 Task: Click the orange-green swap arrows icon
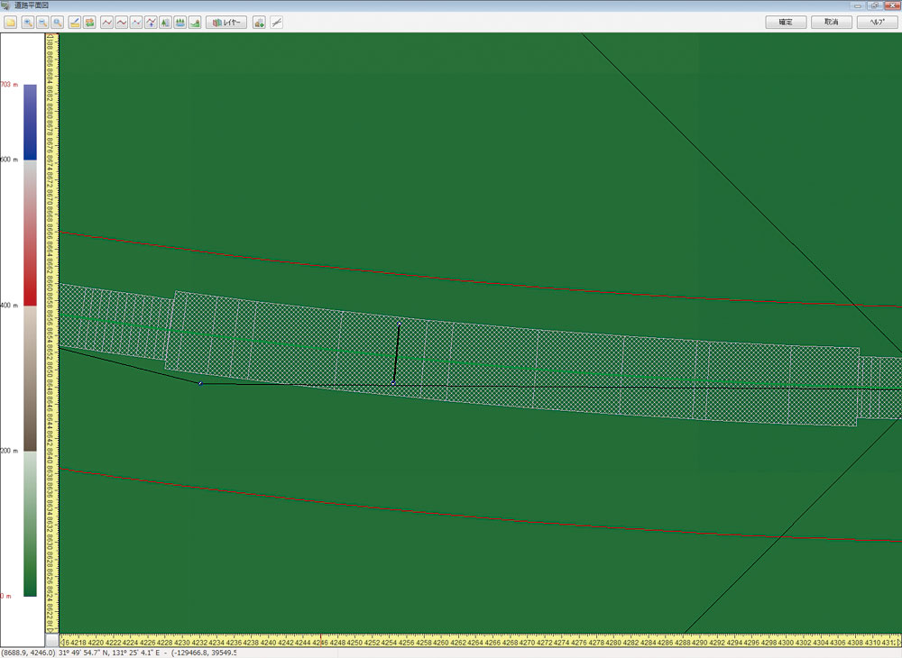point(89,23)
